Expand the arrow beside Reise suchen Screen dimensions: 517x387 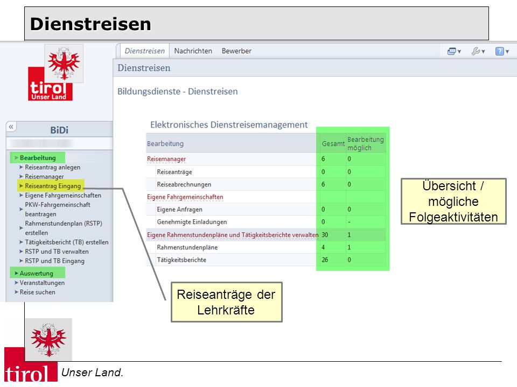coord(16,292)
